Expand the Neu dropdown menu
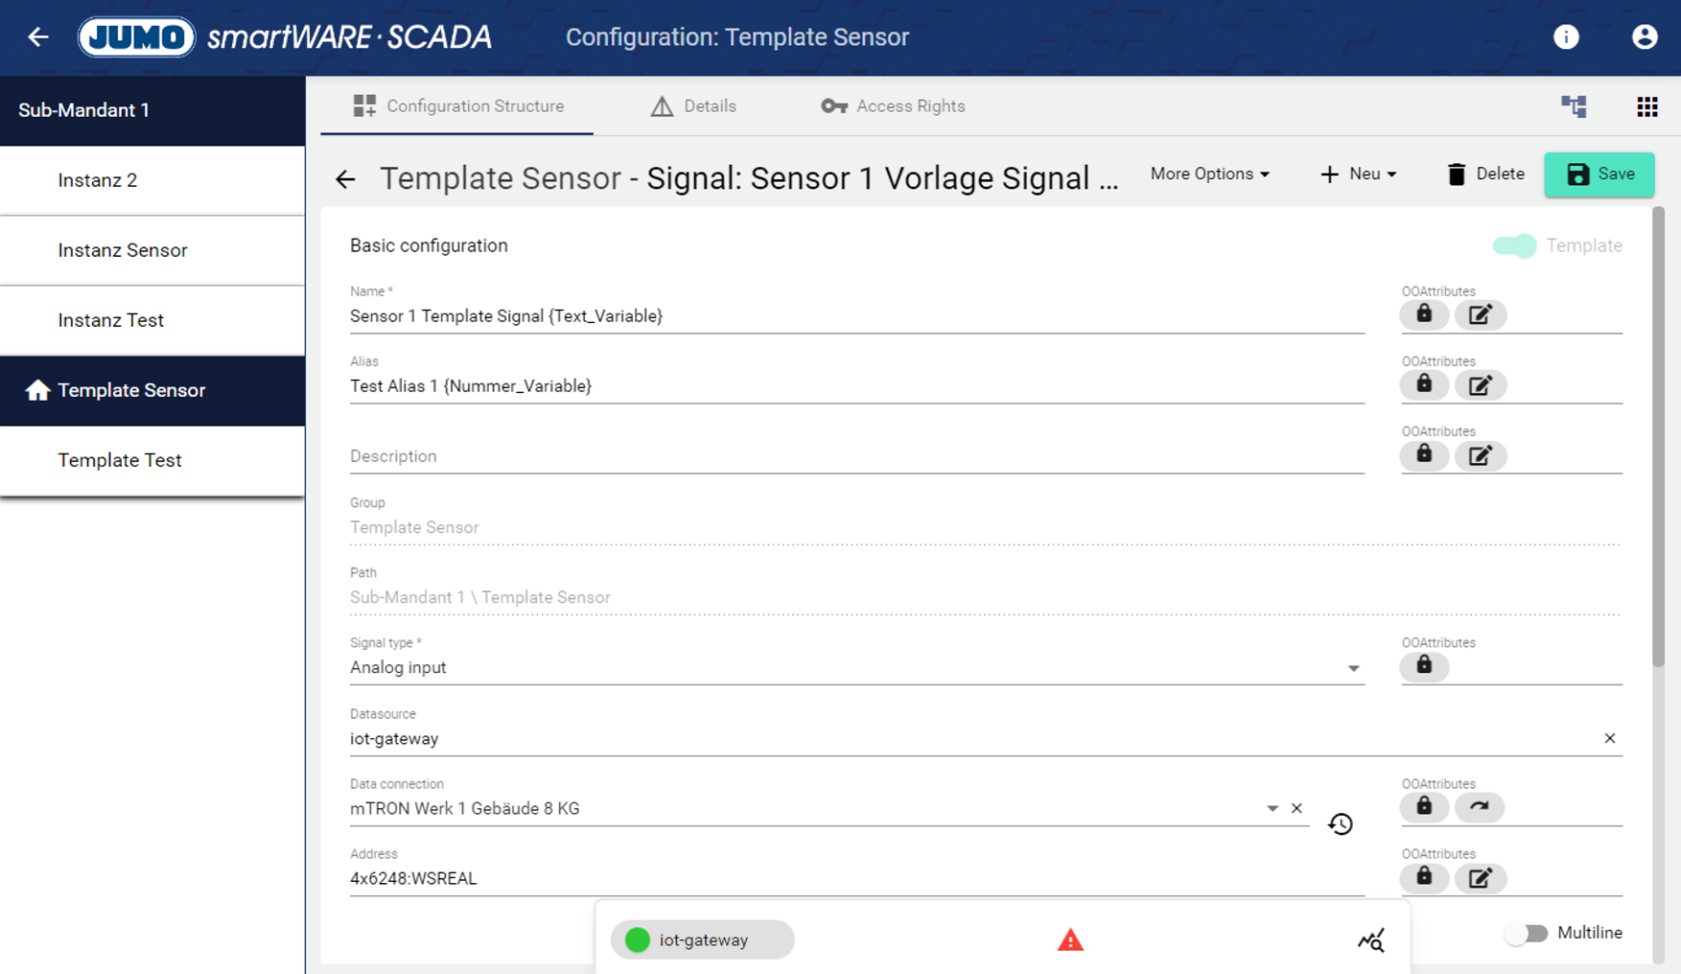 tap(1359, 174)
